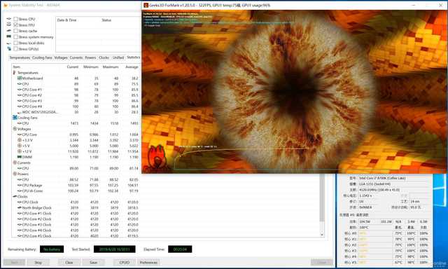Screen dimensions: 448x269
Task: Click the +5 V row icon
Action: point(20,146)
